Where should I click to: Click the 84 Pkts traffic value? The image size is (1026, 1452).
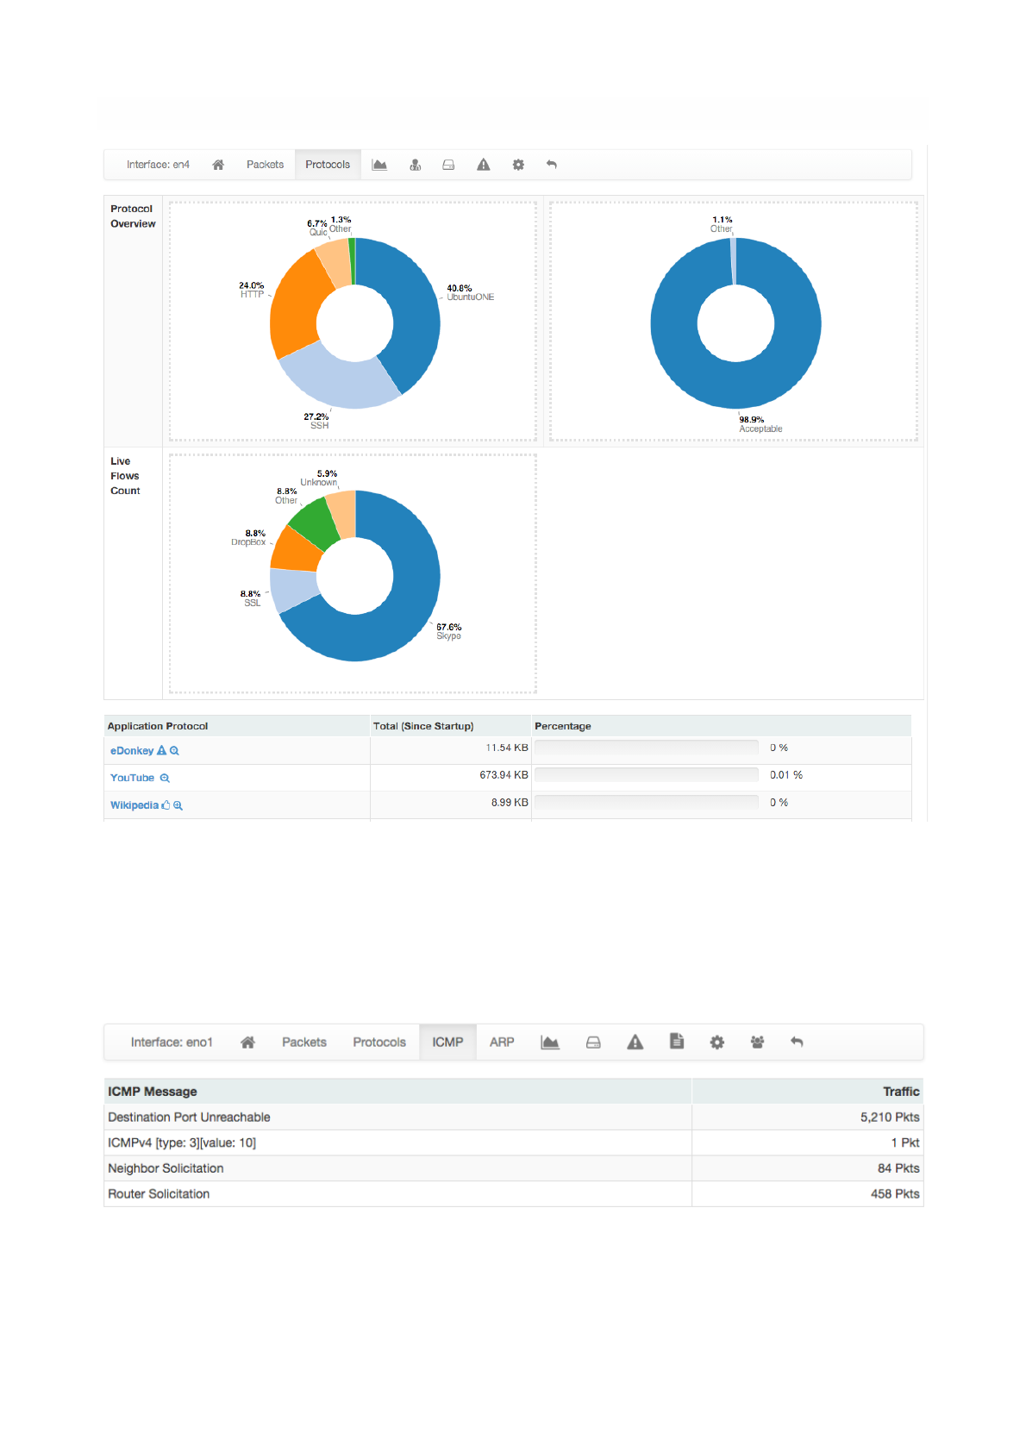898,1168
